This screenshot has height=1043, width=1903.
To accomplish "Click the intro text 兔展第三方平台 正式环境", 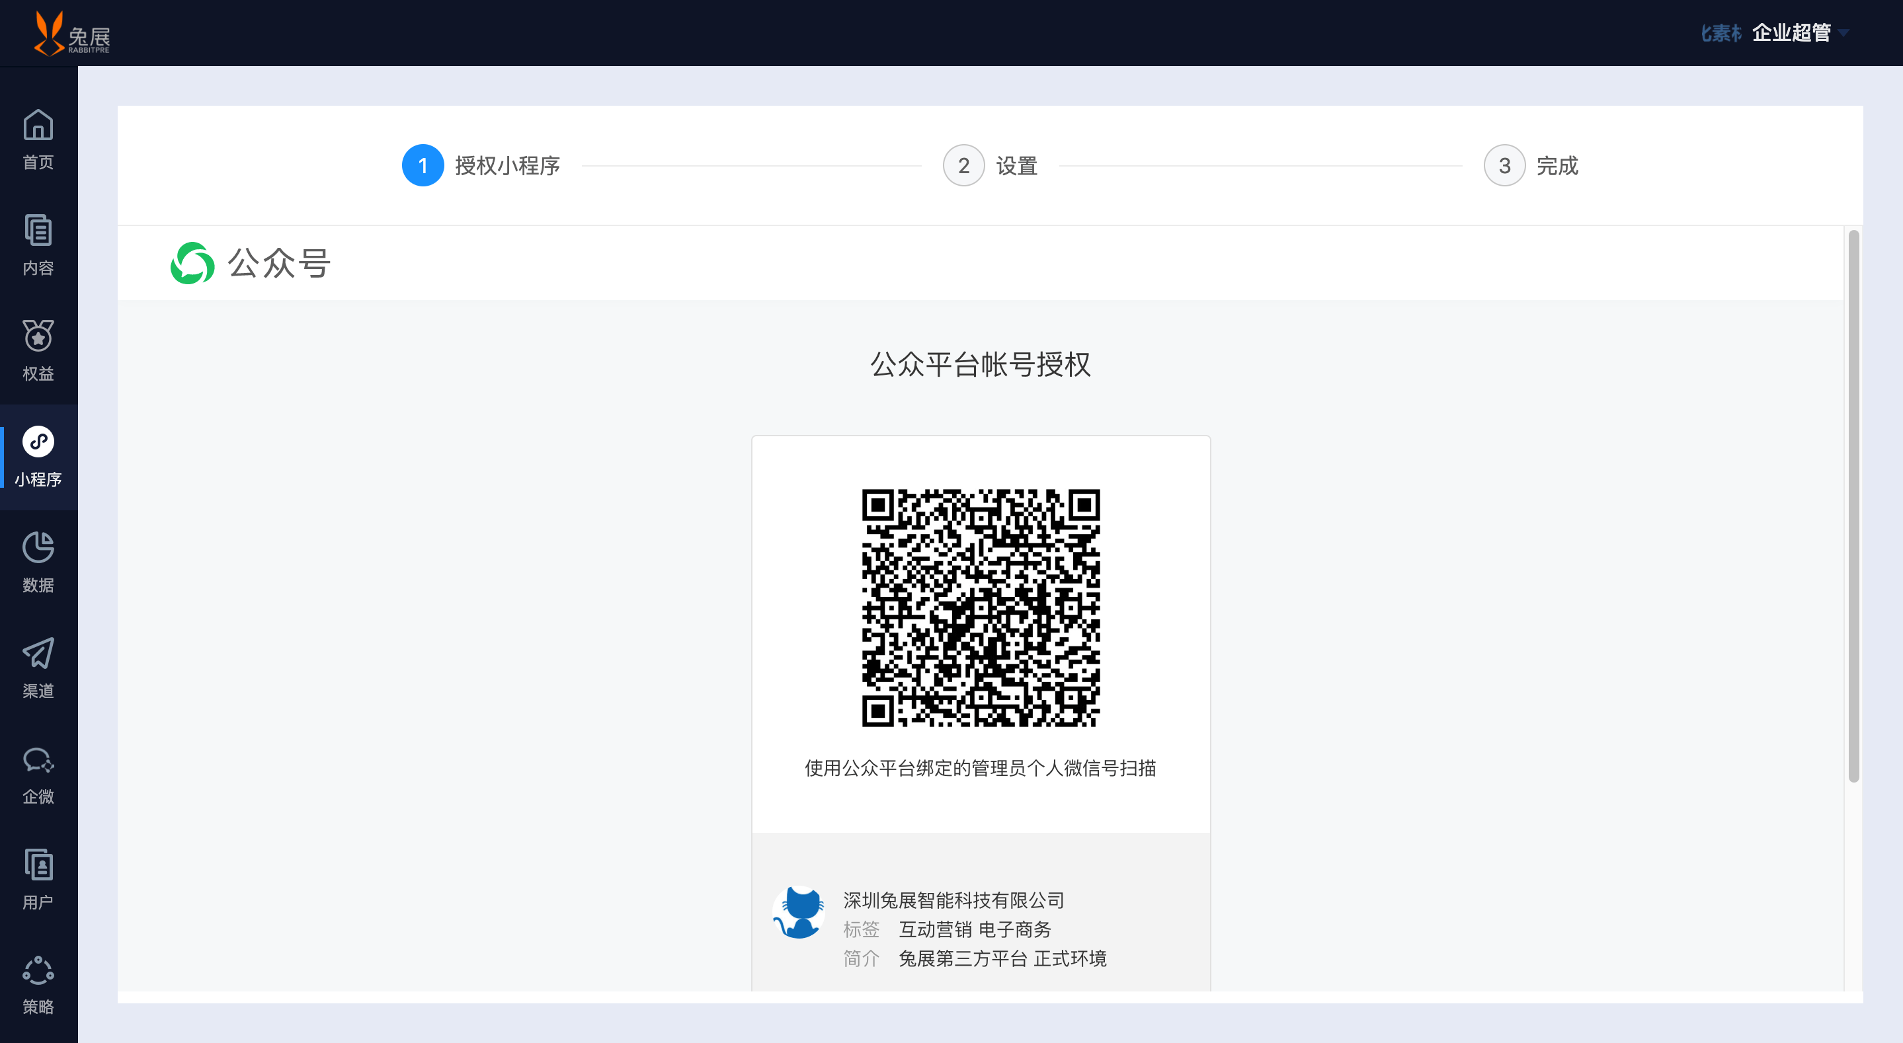I will 1002,959.
